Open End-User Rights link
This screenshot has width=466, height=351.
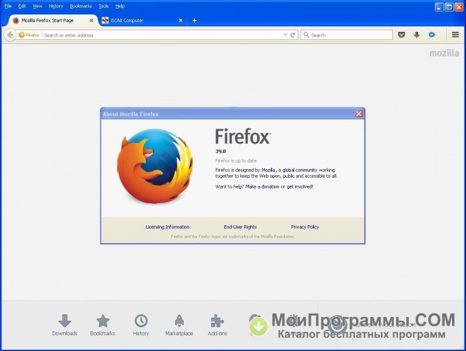click(240, 226)
